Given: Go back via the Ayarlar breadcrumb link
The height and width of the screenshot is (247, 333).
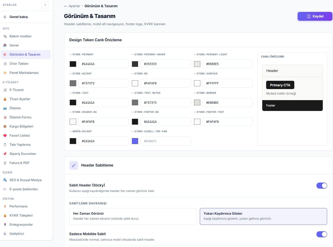Looking at the screenshot, I should tap(72, 6).
